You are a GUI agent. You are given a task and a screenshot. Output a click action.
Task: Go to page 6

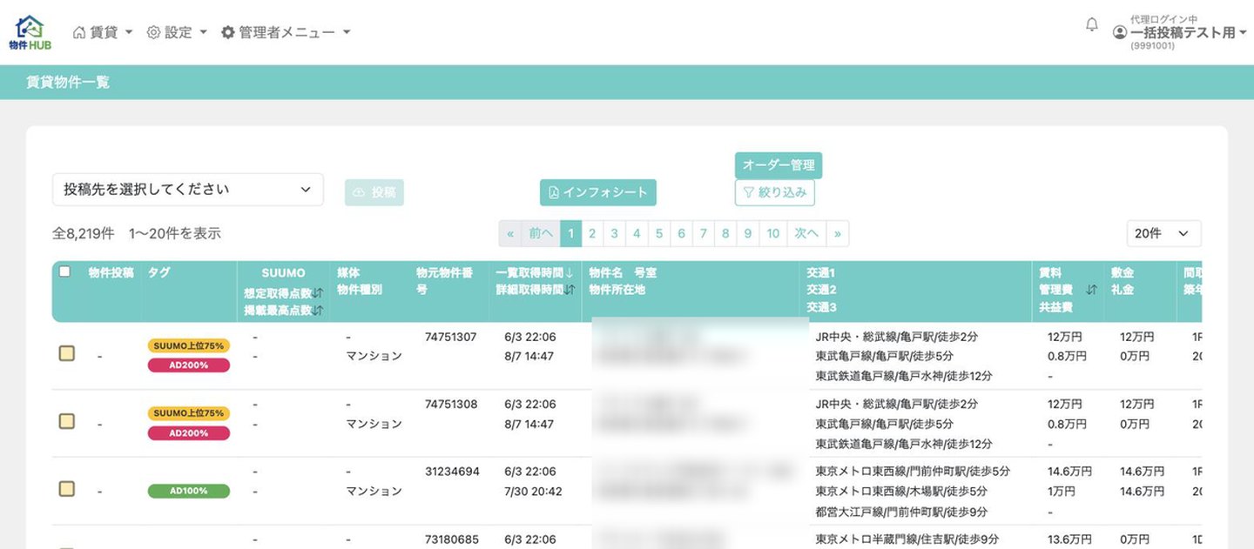(x=681, y=233)
